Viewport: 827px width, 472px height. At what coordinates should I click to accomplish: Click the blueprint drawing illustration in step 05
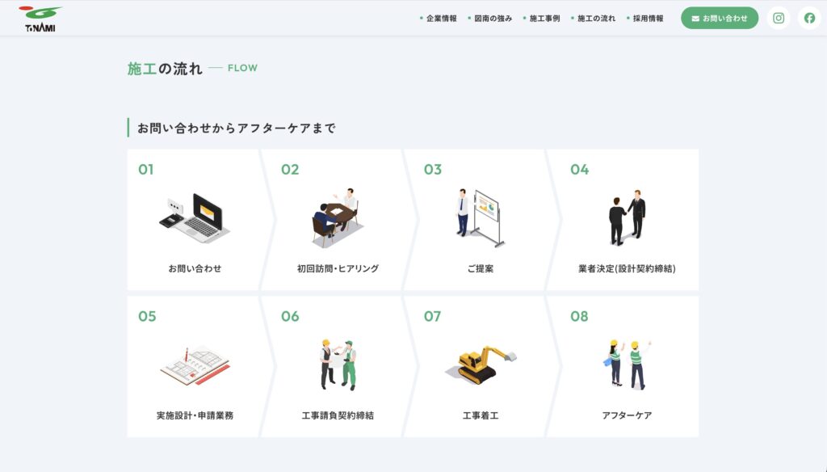[x=195, y=365]
